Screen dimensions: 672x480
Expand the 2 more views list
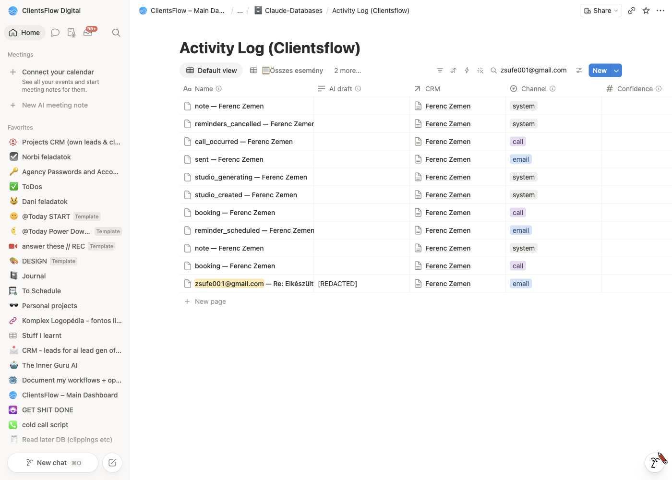click(x=348, y=71)
